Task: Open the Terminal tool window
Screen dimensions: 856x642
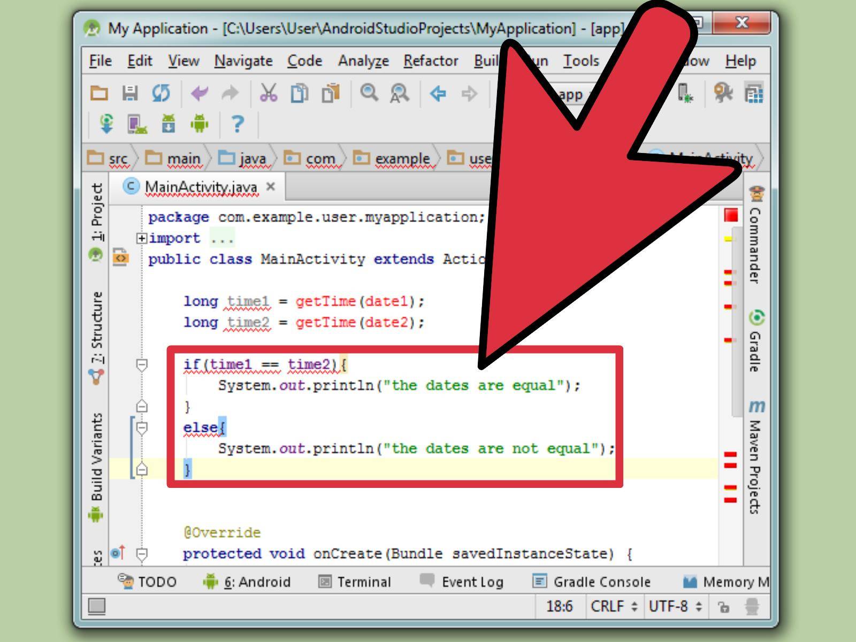Action: (355, 582)
